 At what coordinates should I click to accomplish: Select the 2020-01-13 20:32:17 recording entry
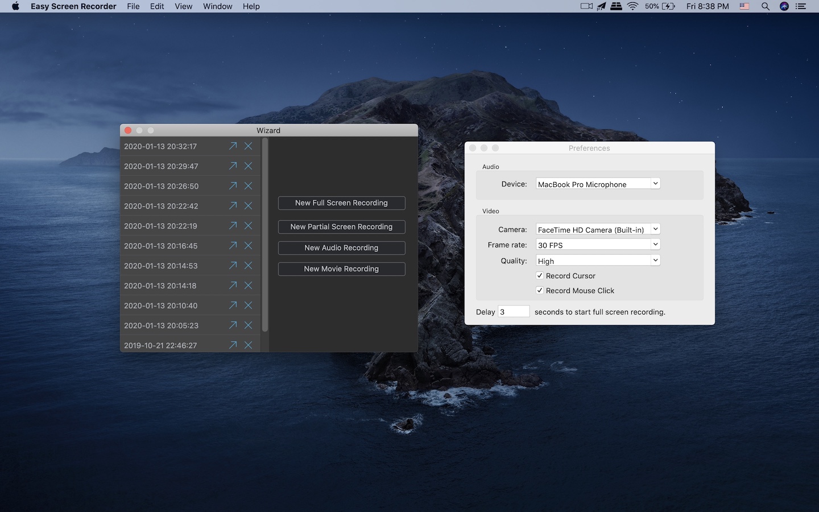(190, 146)
